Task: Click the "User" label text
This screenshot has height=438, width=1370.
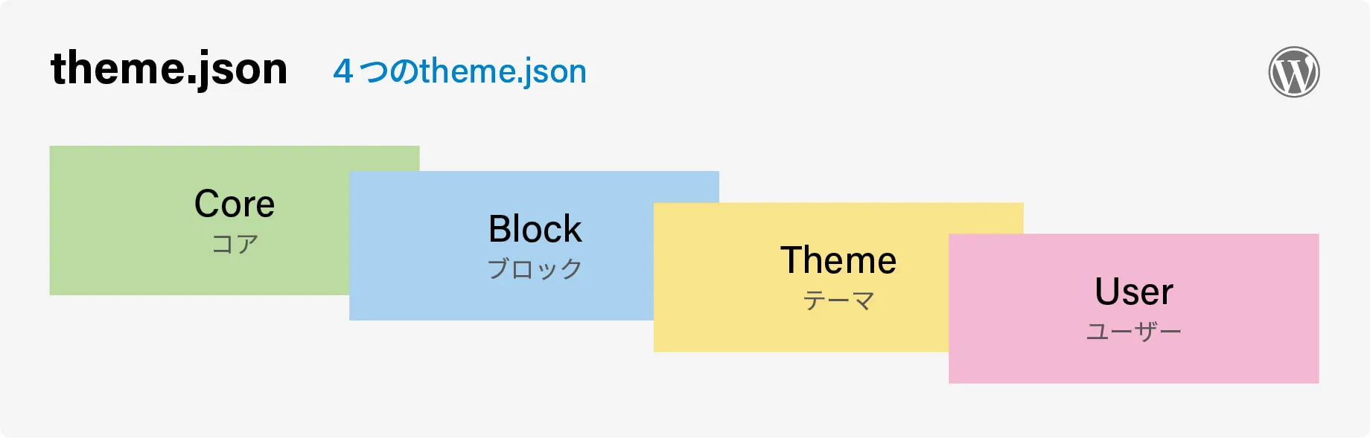Action: pyautogui.click(x=1133, y=292)
